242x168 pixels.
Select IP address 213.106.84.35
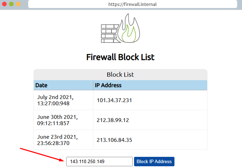[115, 140]
